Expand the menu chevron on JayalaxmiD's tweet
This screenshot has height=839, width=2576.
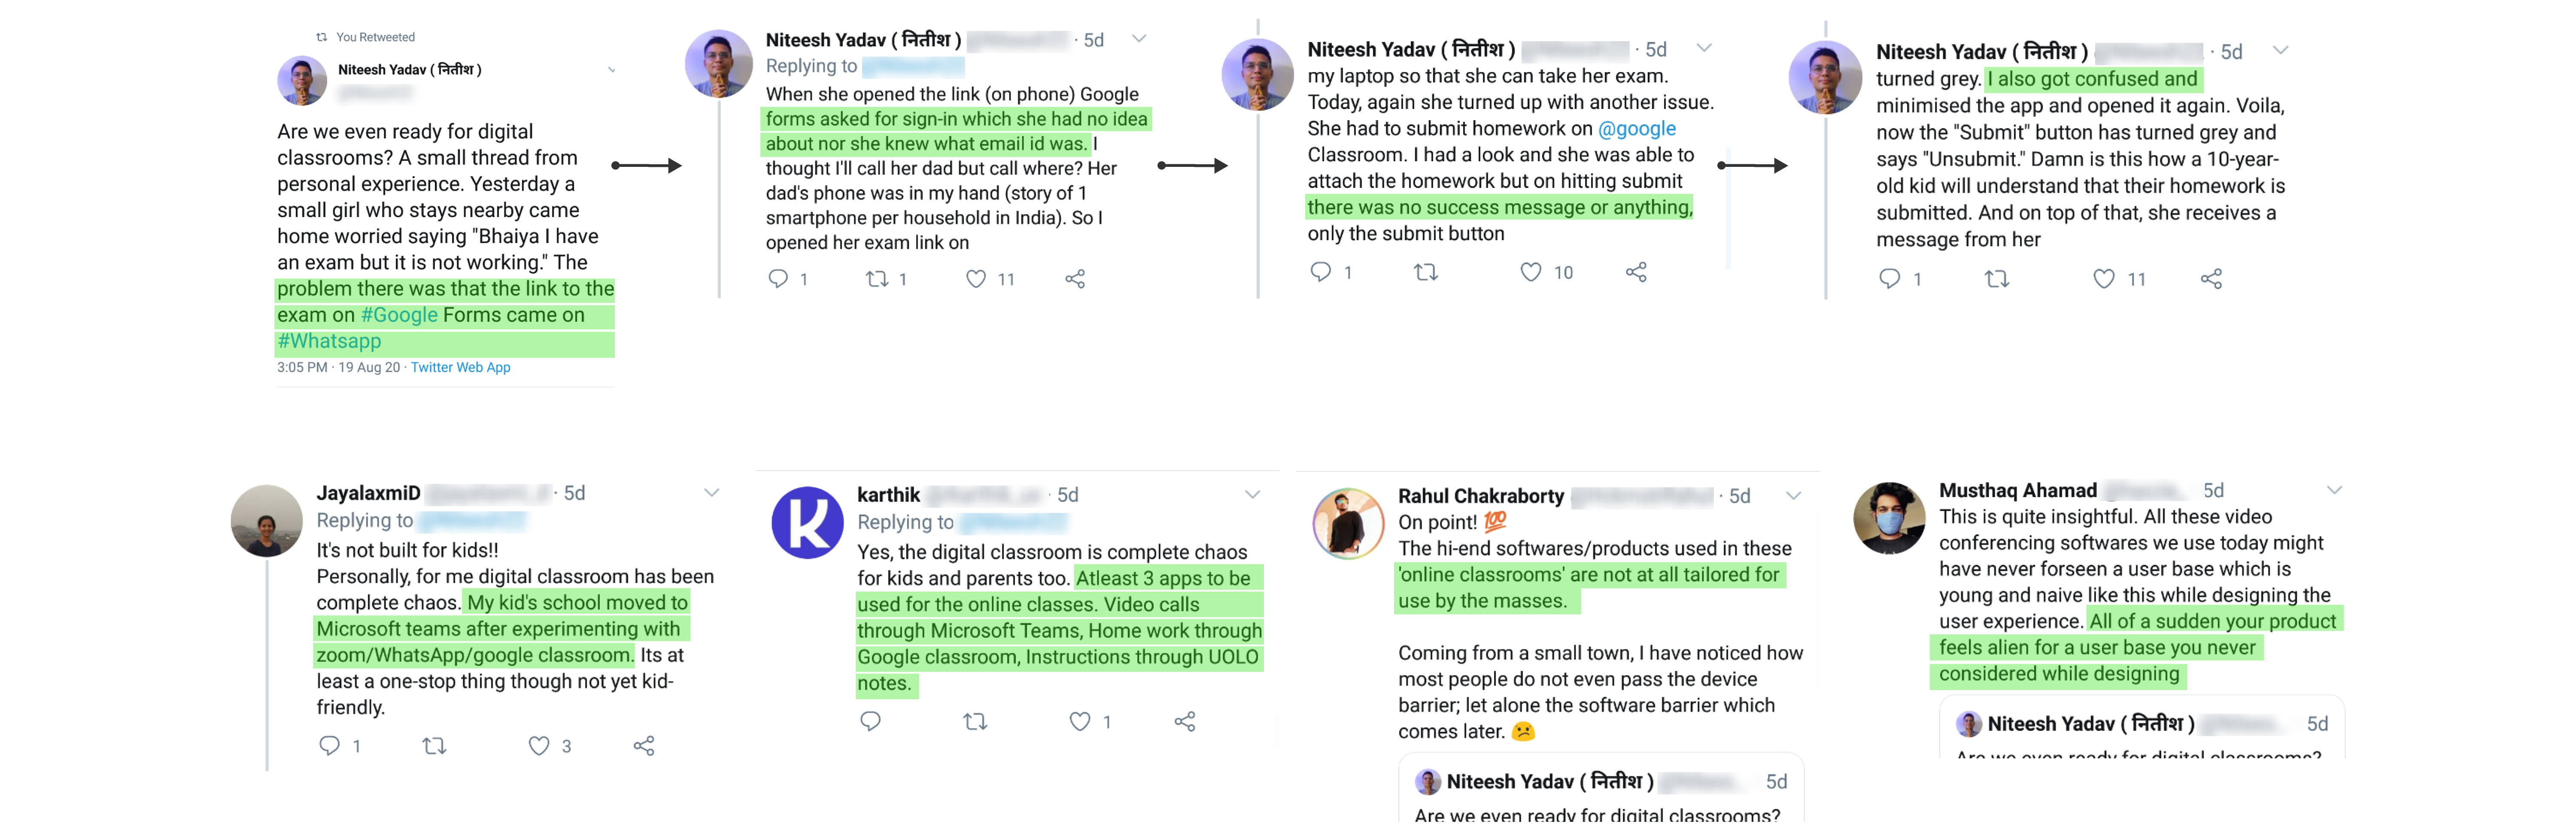[711, 492]
